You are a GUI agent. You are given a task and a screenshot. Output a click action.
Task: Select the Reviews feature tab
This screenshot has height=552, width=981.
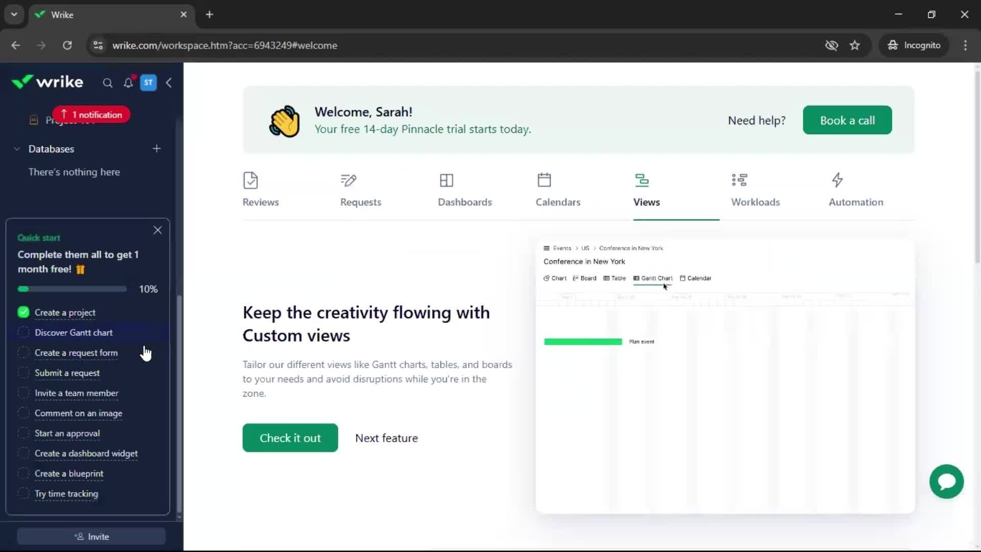261,190
